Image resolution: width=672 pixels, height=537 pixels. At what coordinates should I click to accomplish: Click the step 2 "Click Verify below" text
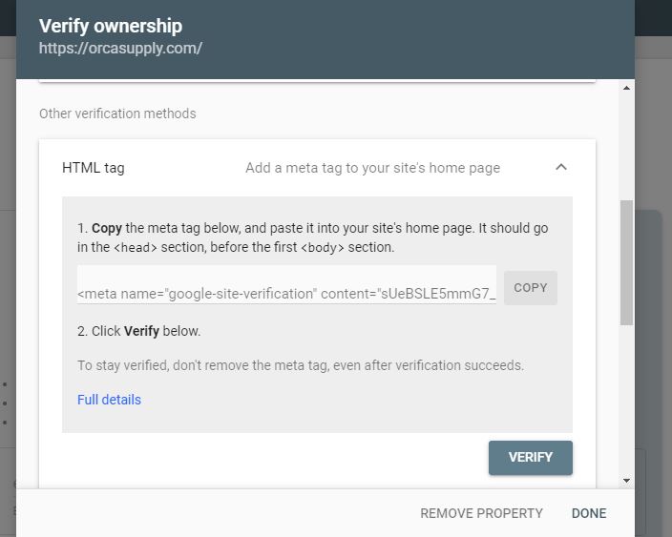point(139,332)
